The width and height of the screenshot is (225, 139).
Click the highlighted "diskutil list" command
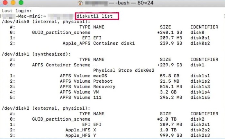point(97,16)
